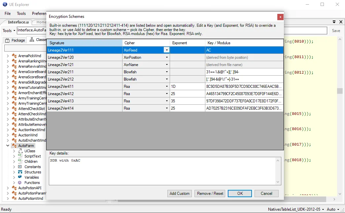Click the Variables node icon
This screenshot has height=213, width=345.
click(x=20, y=177)
